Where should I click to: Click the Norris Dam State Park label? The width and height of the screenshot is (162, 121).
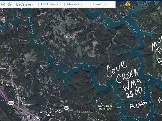[x=105, y=107]
